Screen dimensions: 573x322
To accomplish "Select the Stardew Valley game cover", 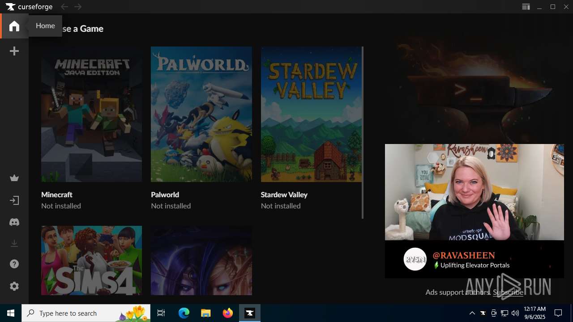I will (x=311, y=114).
